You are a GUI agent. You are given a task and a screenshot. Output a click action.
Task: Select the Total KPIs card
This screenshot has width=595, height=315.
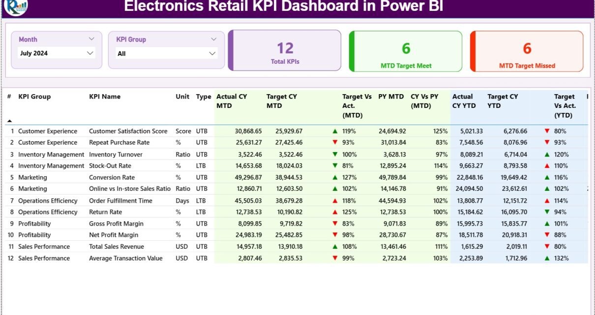coord(285,51)
